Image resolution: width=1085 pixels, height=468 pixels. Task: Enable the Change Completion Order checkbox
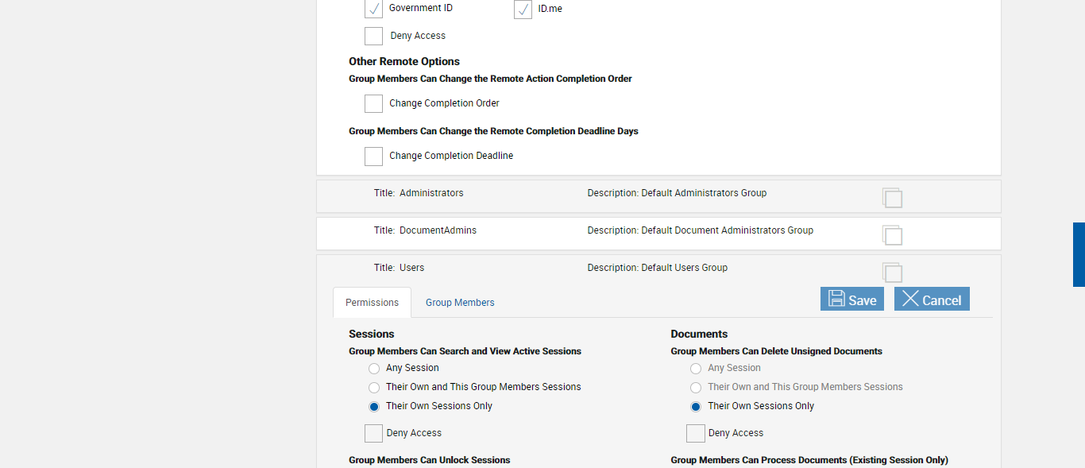click(x=373, y=104)
